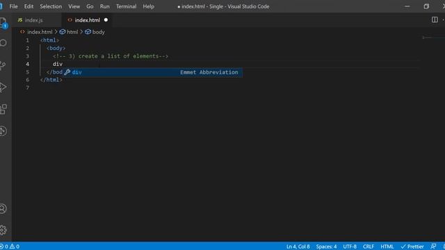Minimize the VS Code window
The image size is (445, 250).
point(407,6)
